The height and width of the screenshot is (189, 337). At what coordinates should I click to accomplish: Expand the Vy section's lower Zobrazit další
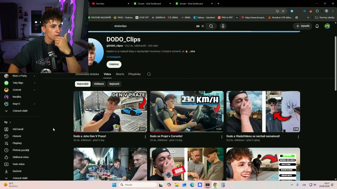coord(20,178)
